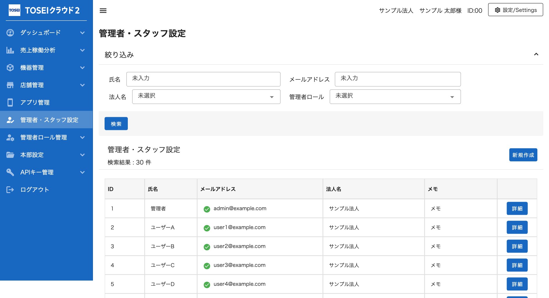Click 検索結果 : 30 件 text
This screenshot has height=298, width=549.
point(129,162)
